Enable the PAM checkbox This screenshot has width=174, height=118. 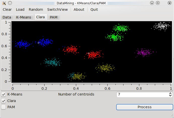coord(4,107)
